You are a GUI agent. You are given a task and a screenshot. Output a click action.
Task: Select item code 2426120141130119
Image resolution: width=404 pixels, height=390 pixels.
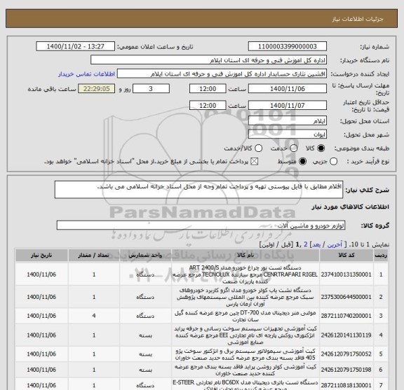[346, 335]
